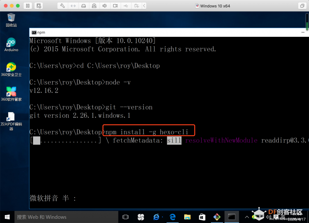Click the 微软拼音 半 IME status line

point(53,198)
